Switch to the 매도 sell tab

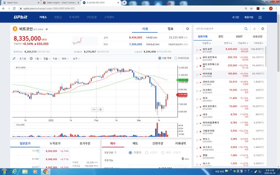pyautogui.click(x=135, y=144)
